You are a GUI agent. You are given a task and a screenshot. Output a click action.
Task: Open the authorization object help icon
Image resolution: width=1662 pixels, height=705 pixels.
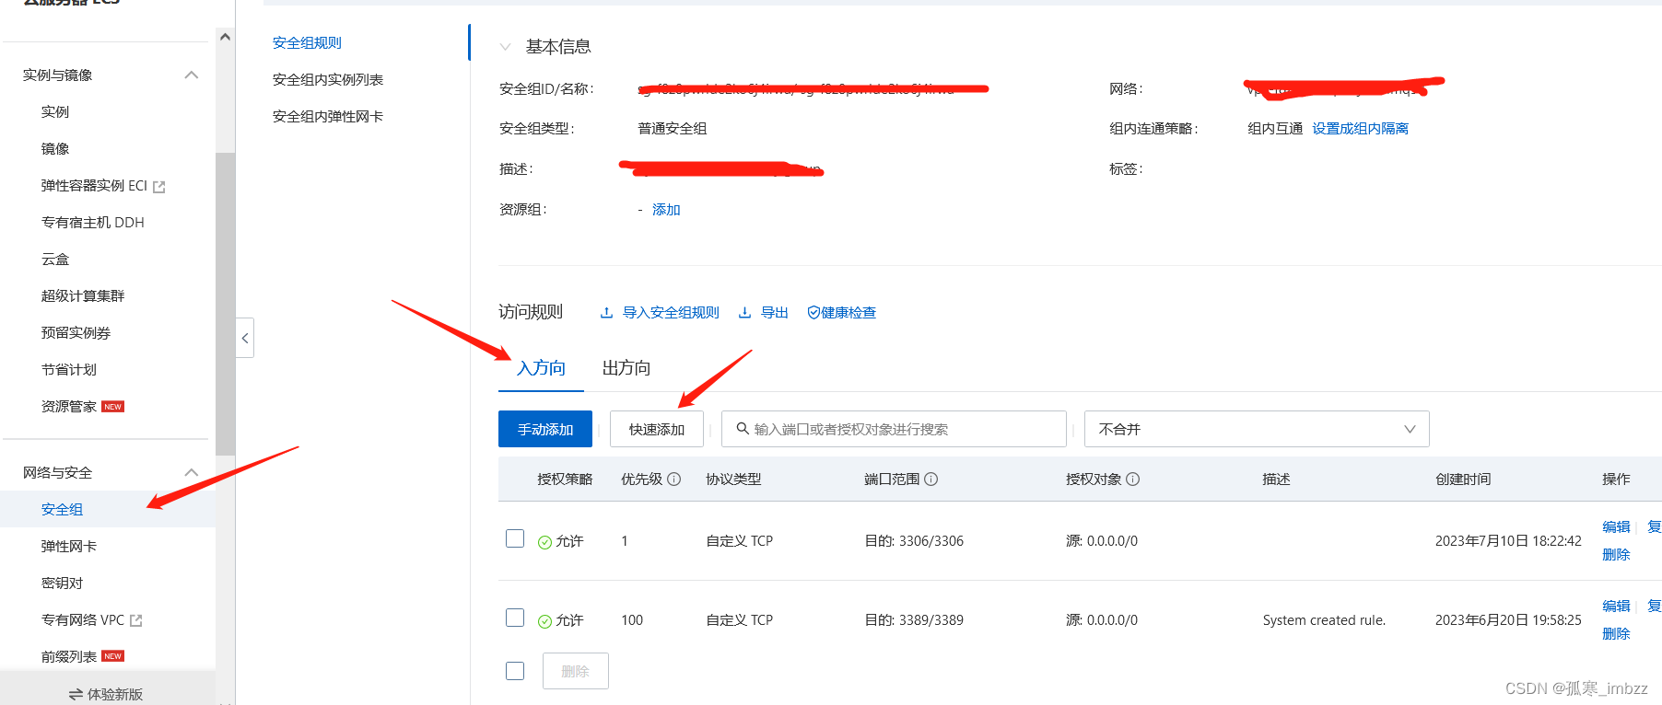[1133, 480]
